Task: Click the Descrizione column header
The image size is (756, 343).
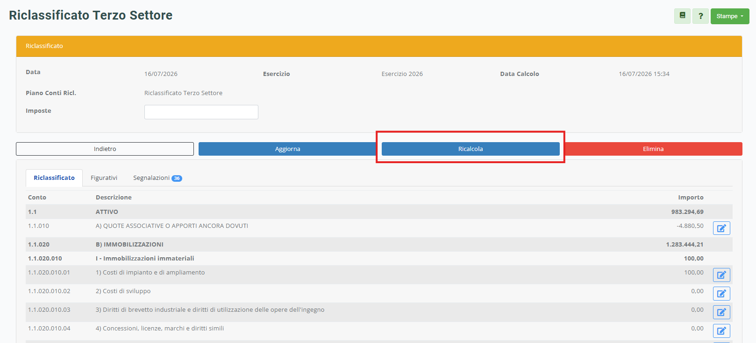Action: point(114,197)
